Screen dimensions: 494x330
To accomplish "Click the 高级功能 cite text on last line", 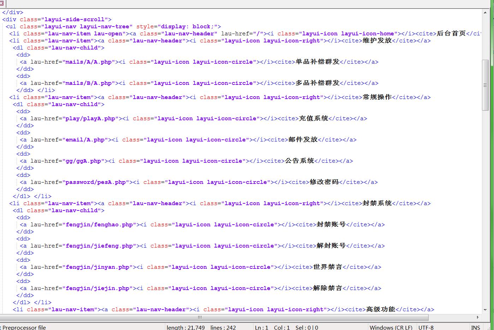I will (380, 309).
